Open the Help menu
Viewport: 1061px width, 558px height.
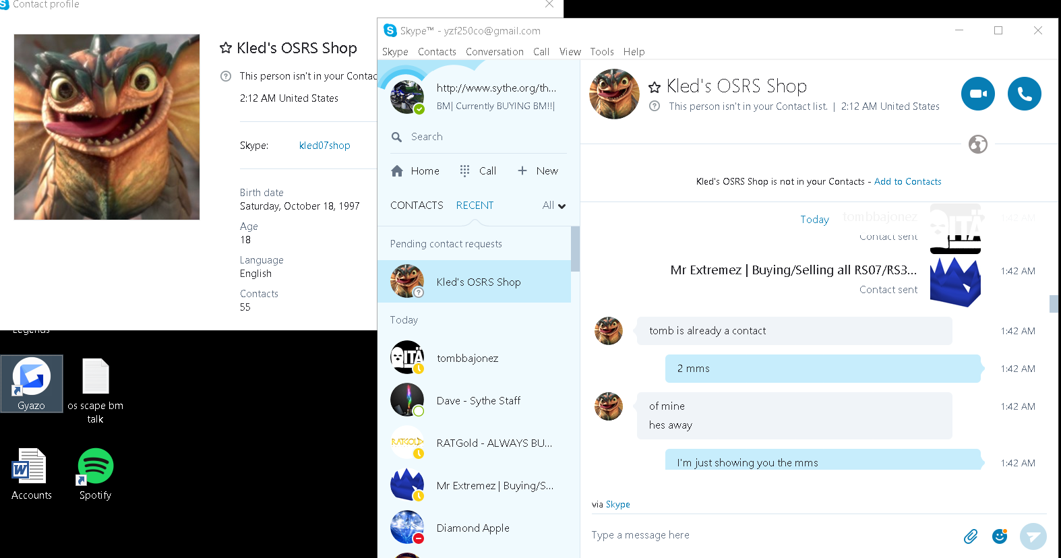634,52
